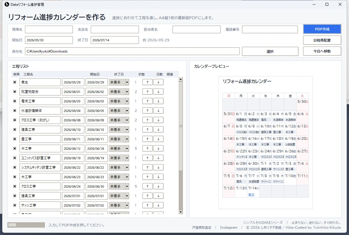Click the progress bar at bottom left
Screen dimensions: 349x235
pyautogui.click(x=26, y=225)
